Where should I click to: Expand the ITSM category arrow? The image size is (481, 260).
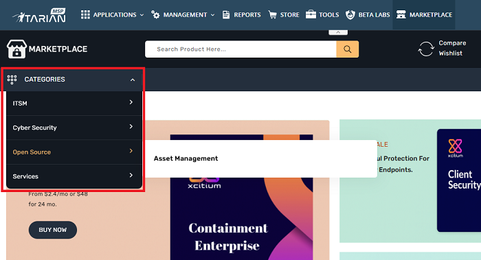point(131,102)
